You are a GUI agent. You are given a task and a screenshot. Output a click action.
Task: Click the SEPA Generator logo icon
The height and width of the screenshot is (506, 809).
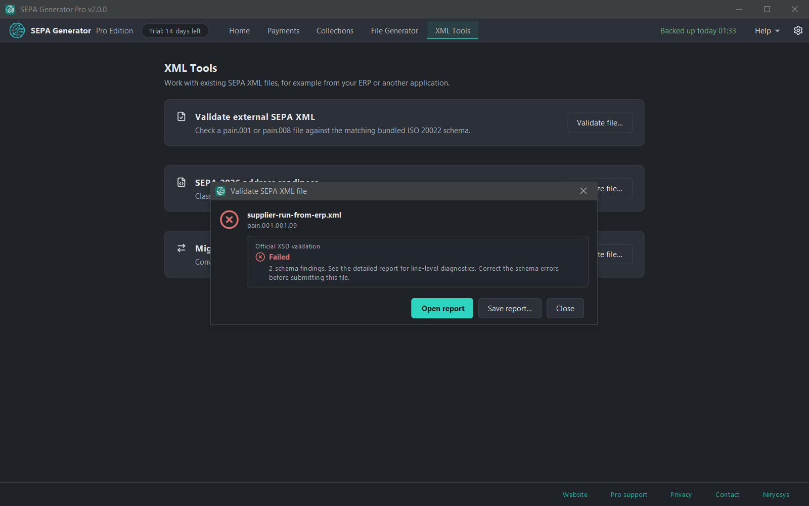[x=17, y=30]
